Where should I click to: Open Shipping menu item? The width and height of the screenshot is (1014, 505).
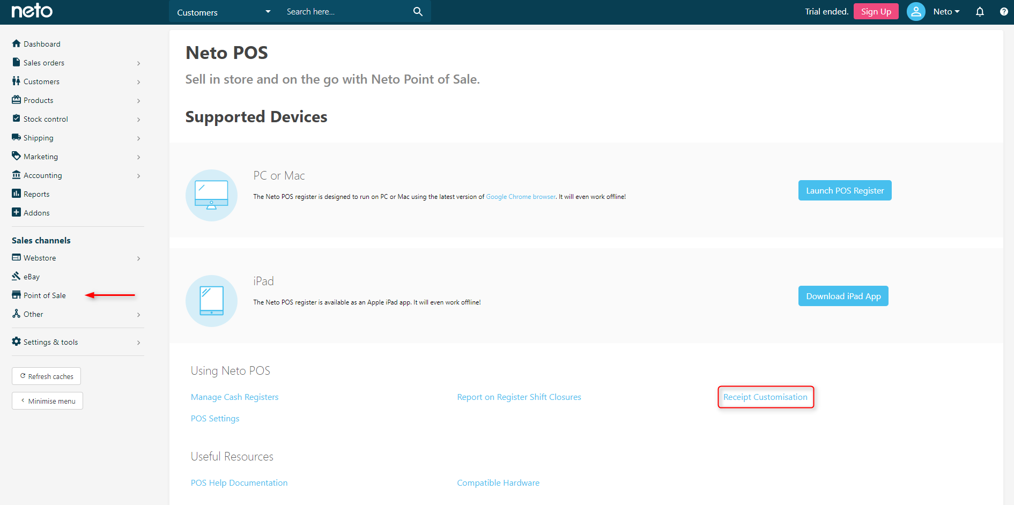[38, 138]
